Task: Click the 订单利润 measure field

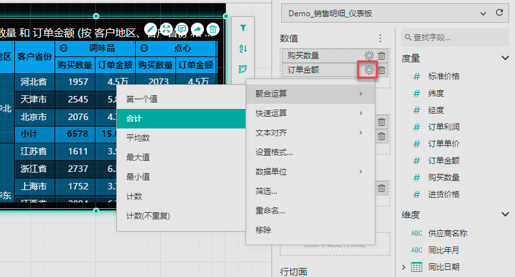Action: tap(445, 126)
